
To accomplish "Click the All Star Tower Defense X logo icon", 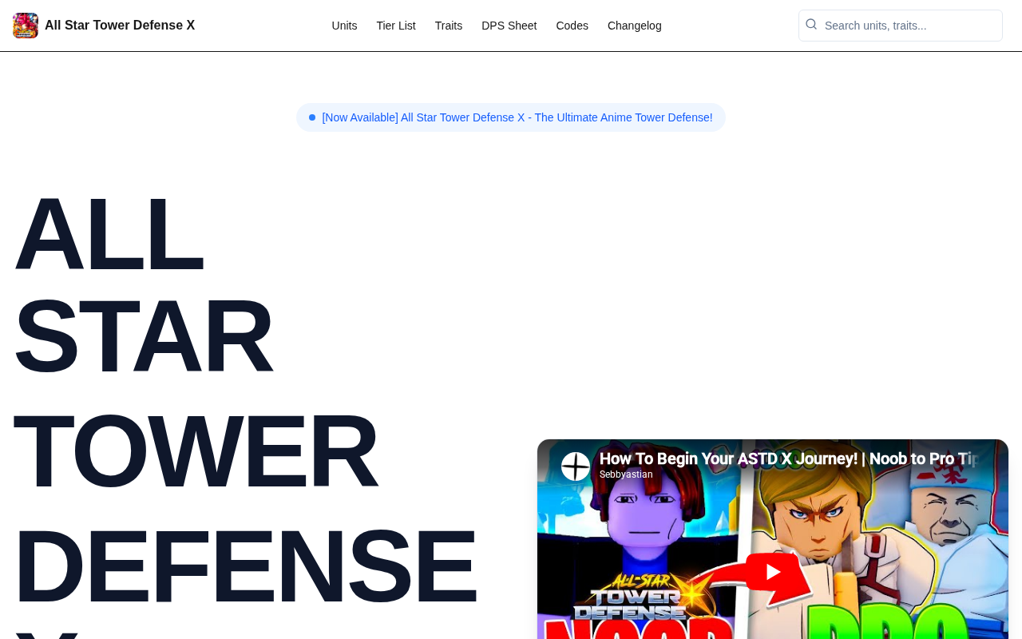I will point(26,26).
